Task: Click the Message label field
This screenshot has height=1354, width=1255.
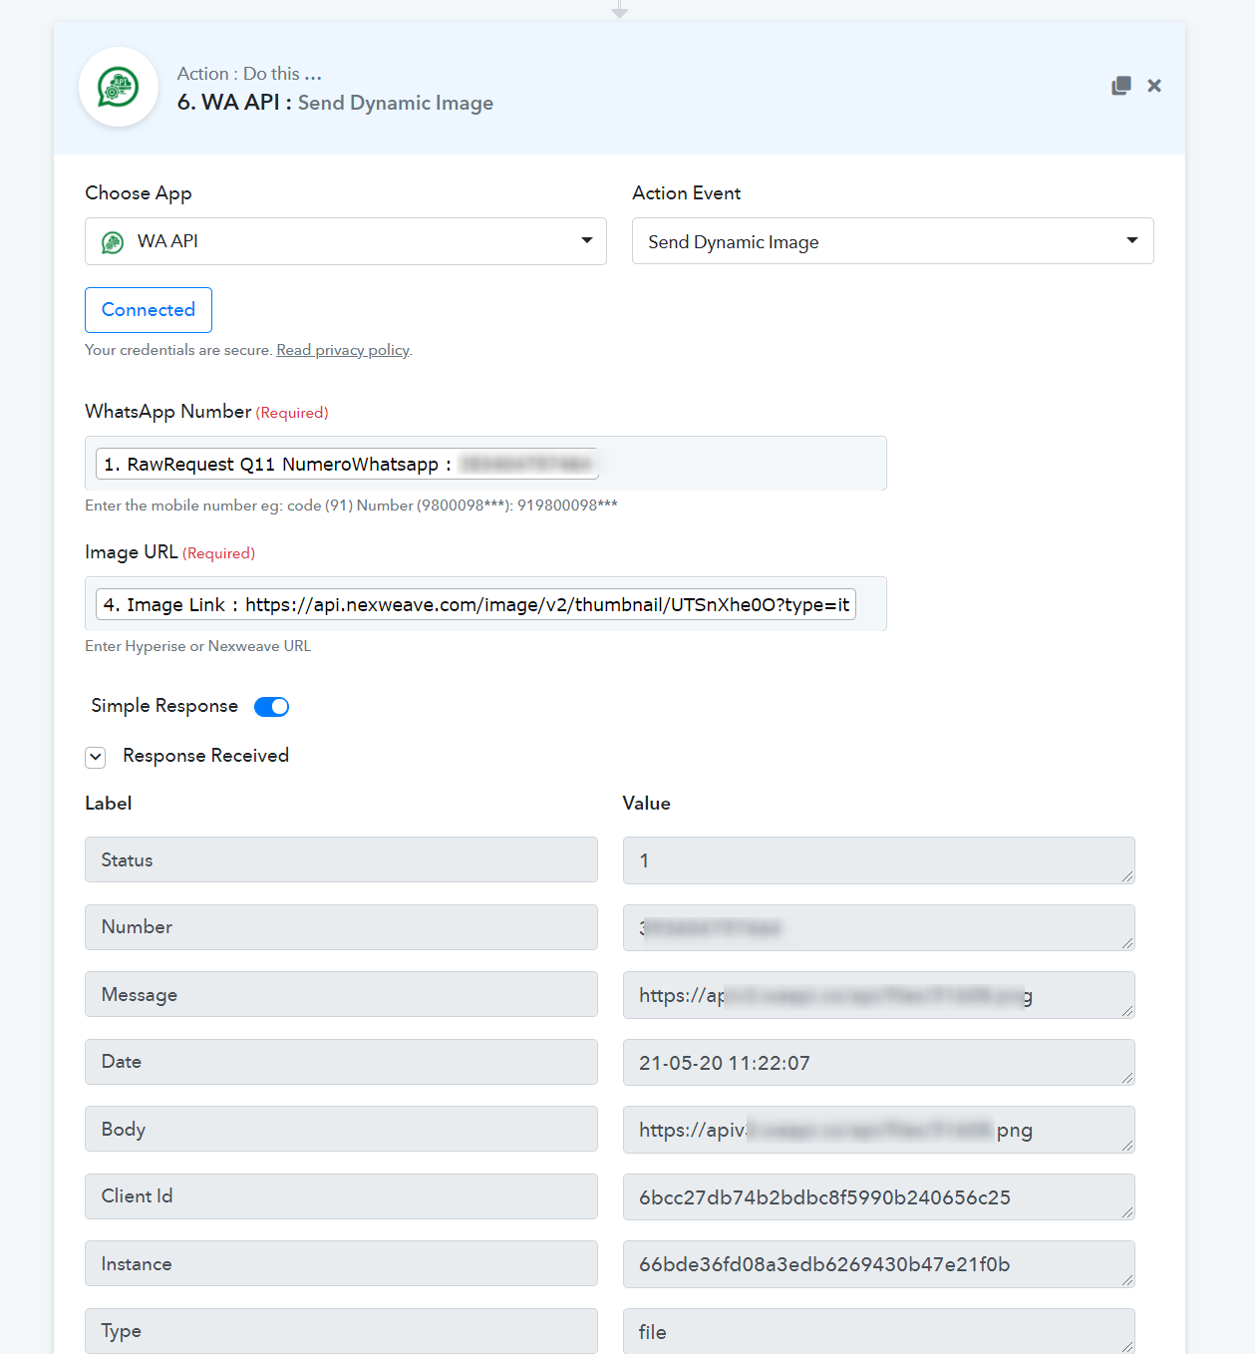Action: [341, 994]
